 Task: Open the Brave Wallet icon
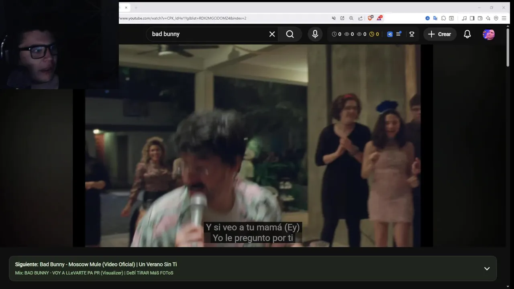[480, 18]
